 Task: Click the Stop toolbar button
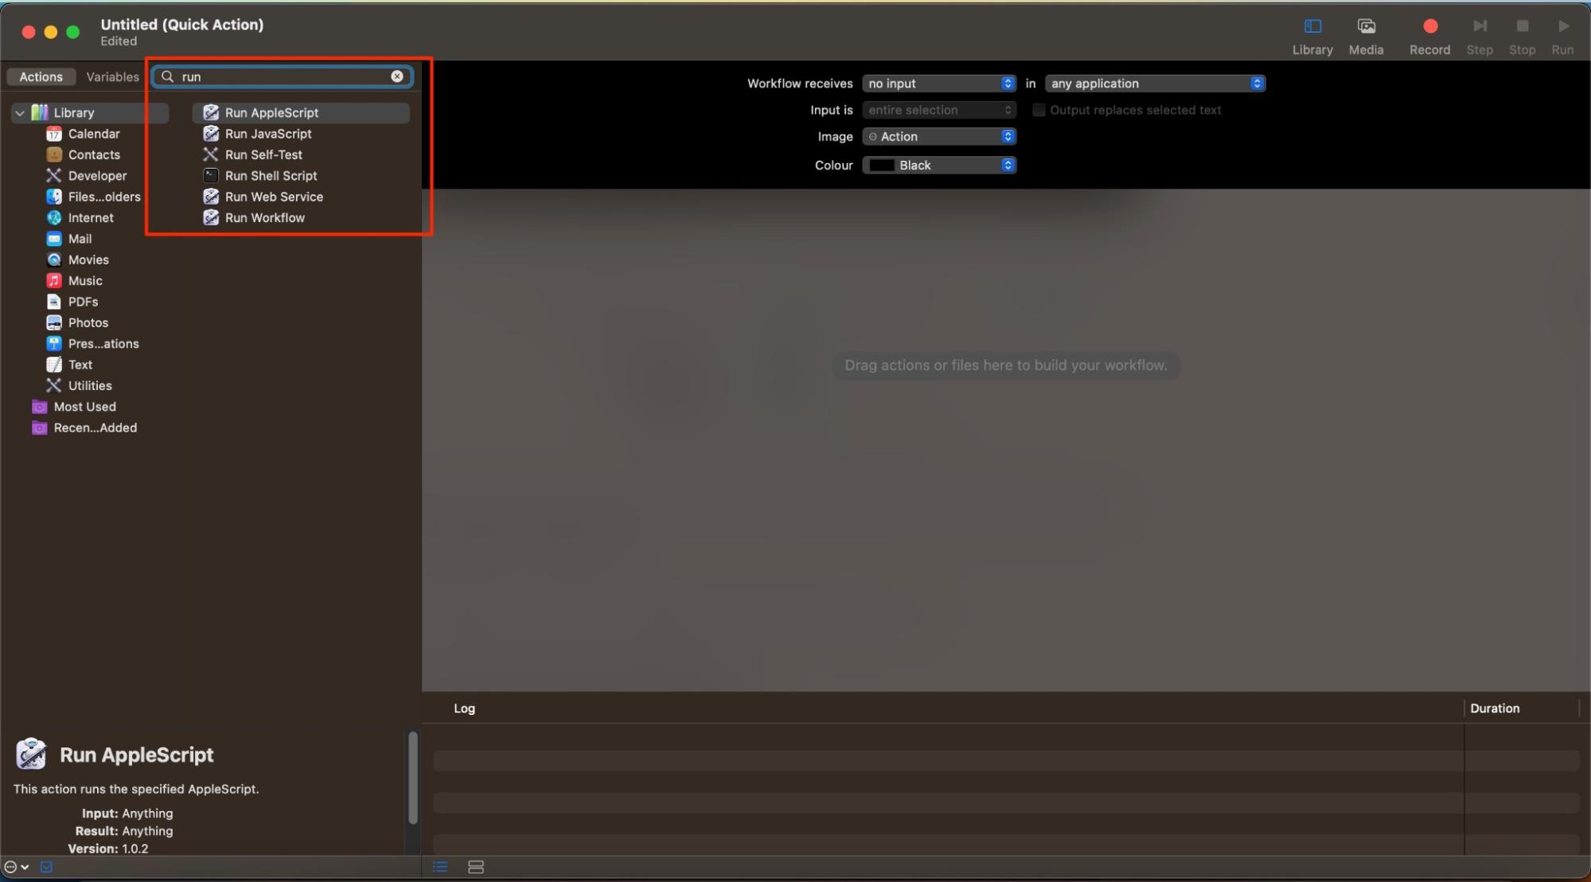(1522, 37)
